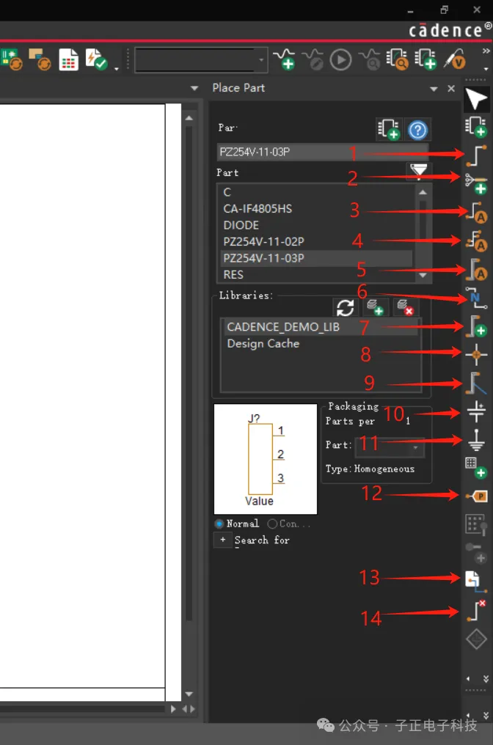Viewport: 493px width, 745px height.
Task: Click the canvas vertical scroll up arrow
Action: coord(189,117)
